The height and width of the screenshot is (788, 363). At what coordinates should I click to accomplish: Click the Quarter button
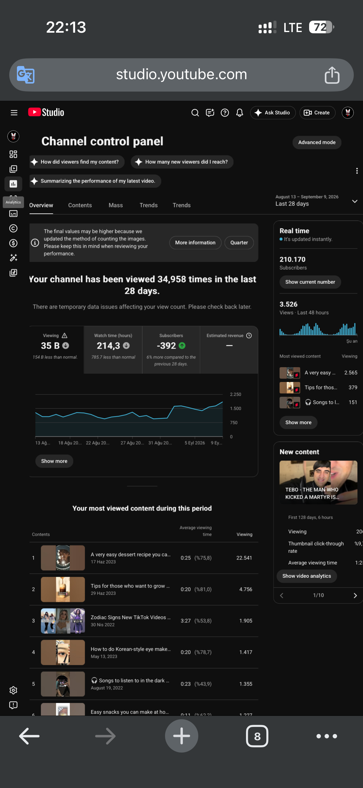(239, 243)
